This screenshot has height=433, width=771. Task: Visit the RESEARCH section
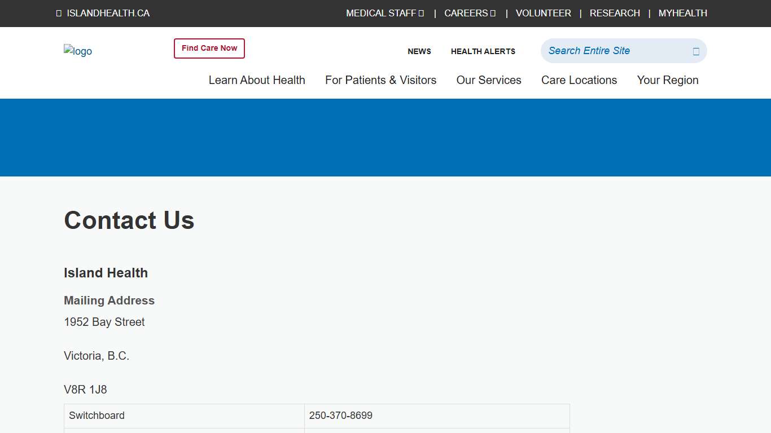coord(615,13)
